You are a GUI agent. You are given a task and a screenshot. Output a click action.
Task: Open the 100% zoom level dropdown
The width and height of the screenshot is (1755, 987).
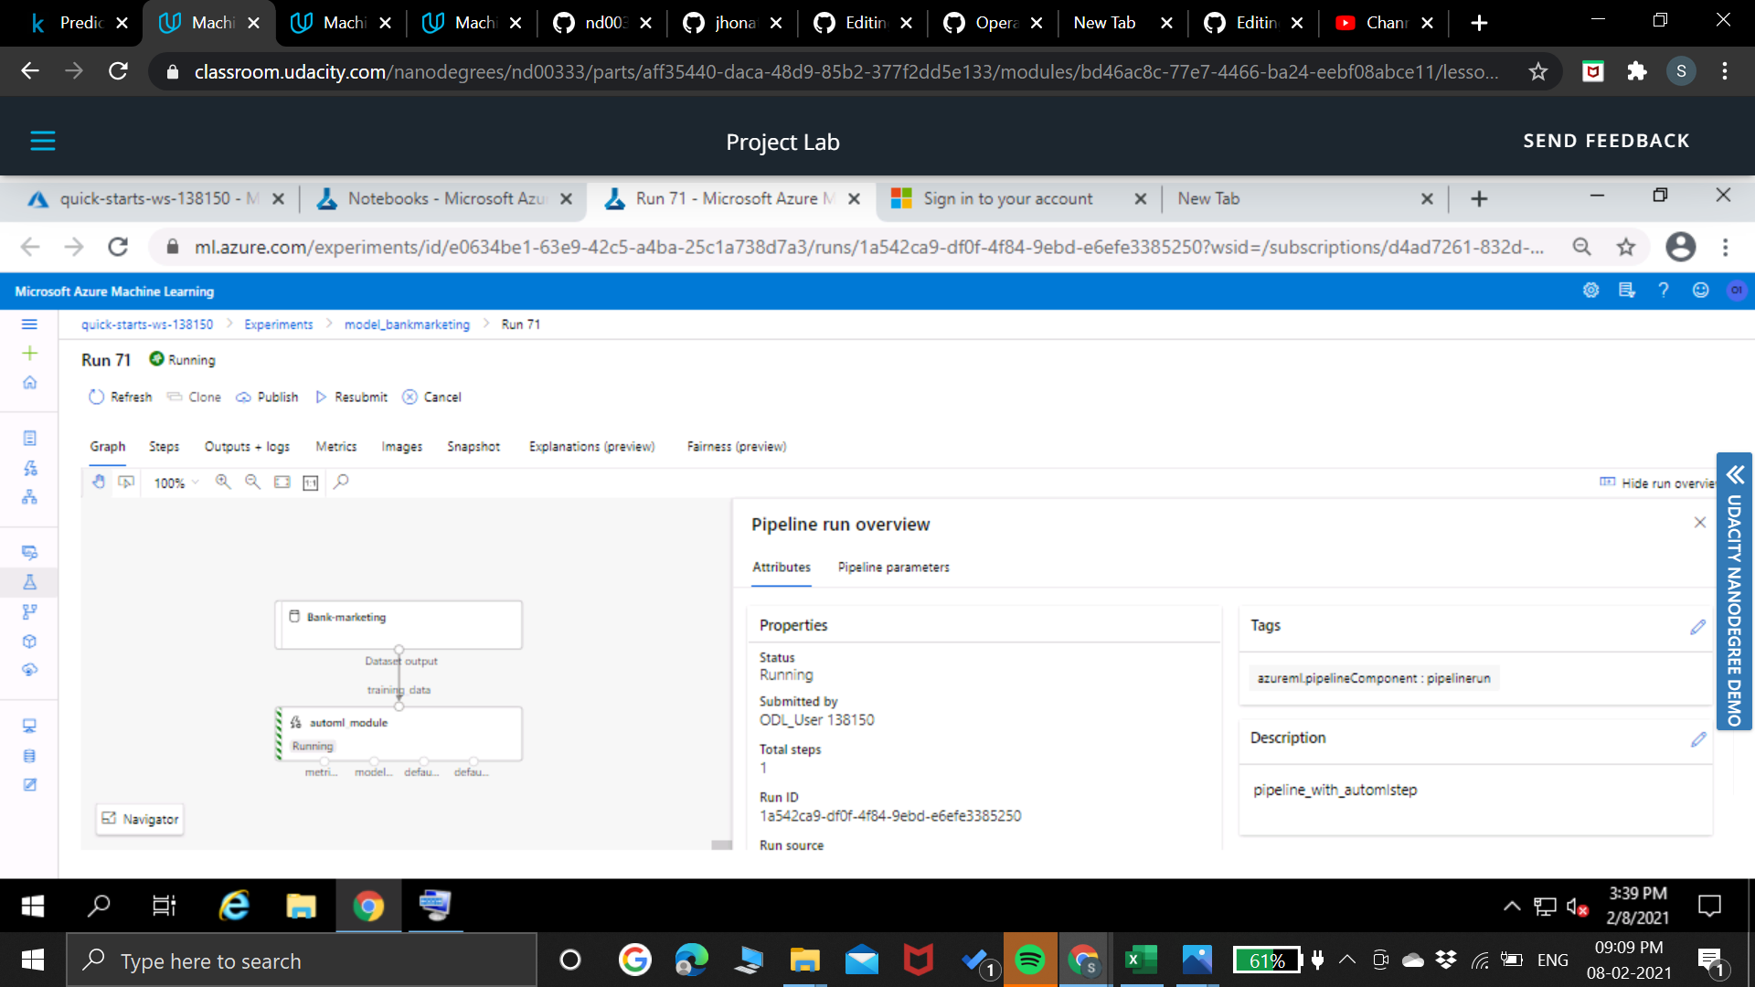(x=176, y=483)
